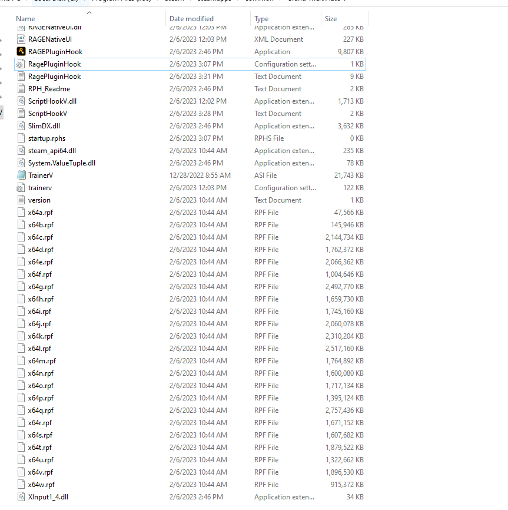Click the RPHS File type label
Viewport: 508px width, 510px height.
pyautogui.click(x=269, y=138)
